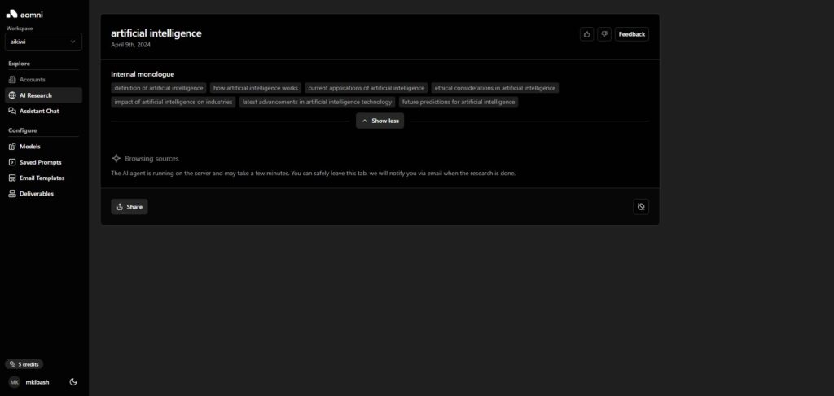
Task: Click the crossed-out circle icon beside Share
Action: pos(641,207)
